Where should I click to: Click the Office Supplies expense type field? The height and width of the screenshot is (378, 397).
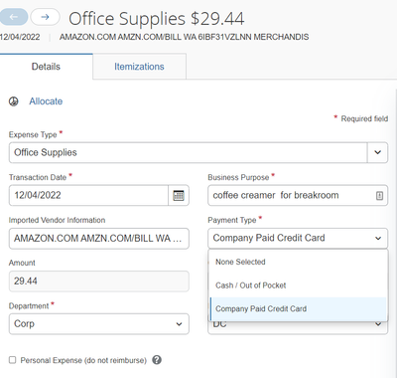(x=188, y=152)
